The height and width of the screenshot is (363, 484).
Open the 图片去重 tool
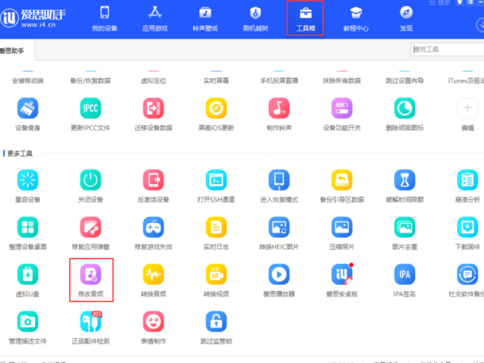click(x=404, y=228)
